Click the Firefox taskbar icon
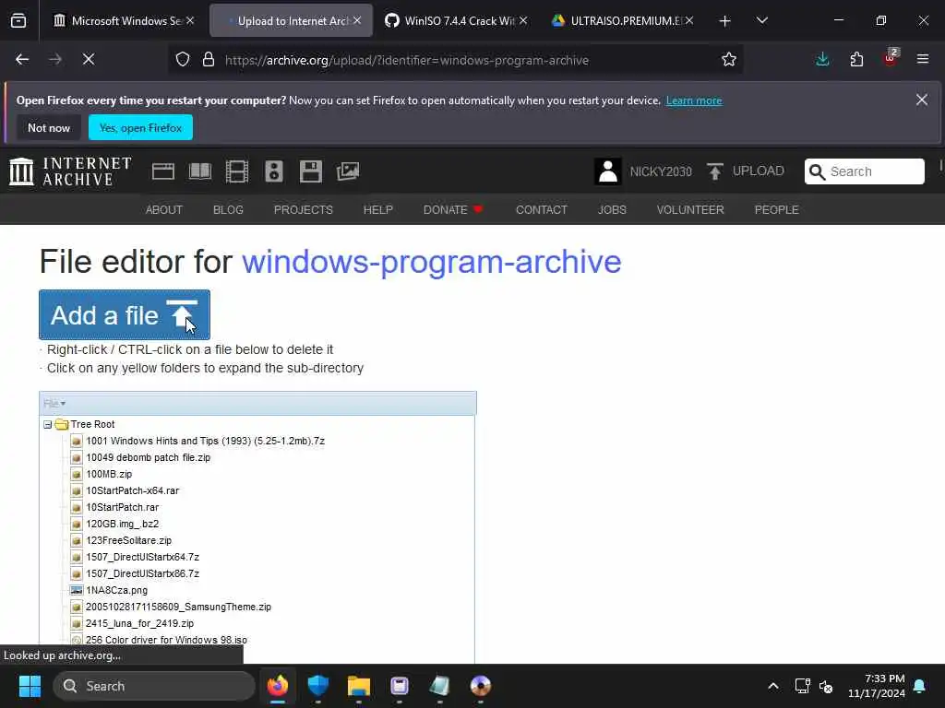 tap(278, 686)
